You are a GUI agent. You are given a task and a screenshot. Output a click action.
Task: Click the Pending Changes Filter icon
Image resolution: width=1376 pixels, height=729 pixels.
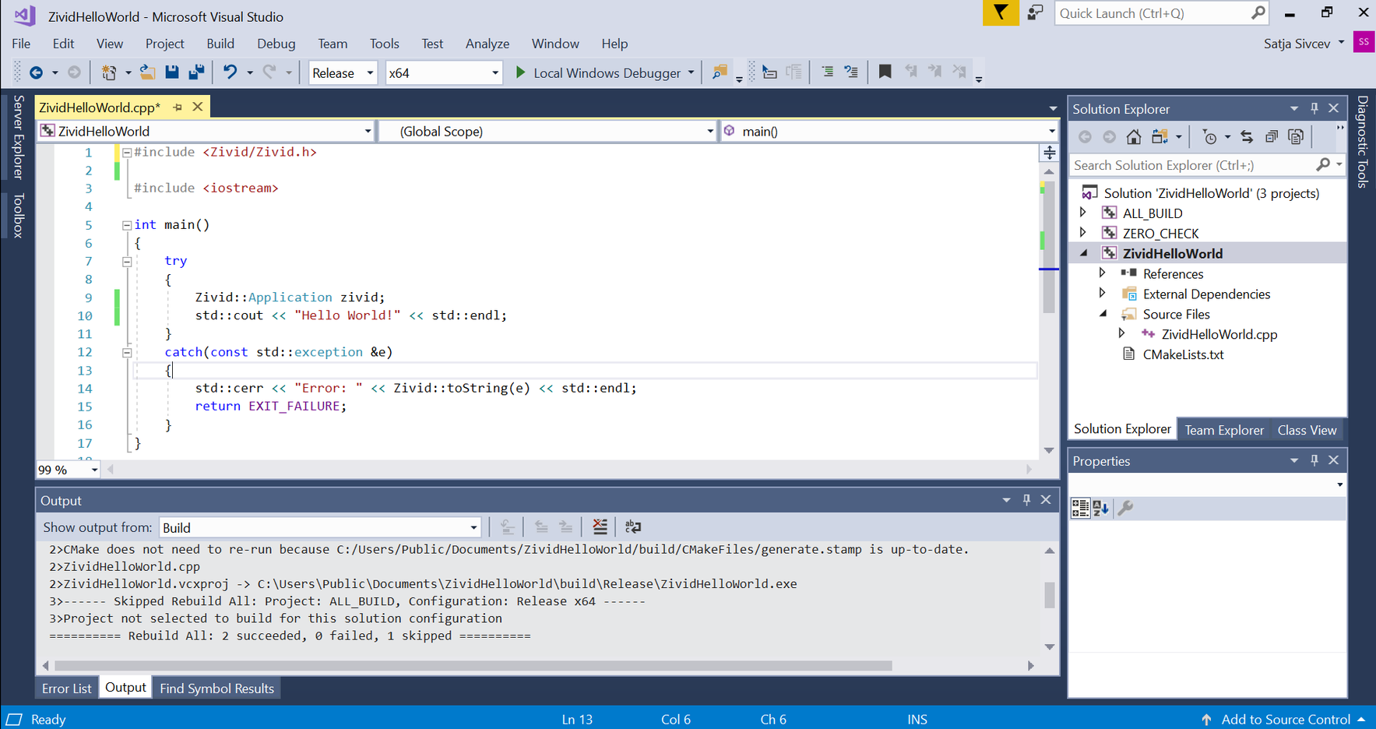pos(1209,137)
